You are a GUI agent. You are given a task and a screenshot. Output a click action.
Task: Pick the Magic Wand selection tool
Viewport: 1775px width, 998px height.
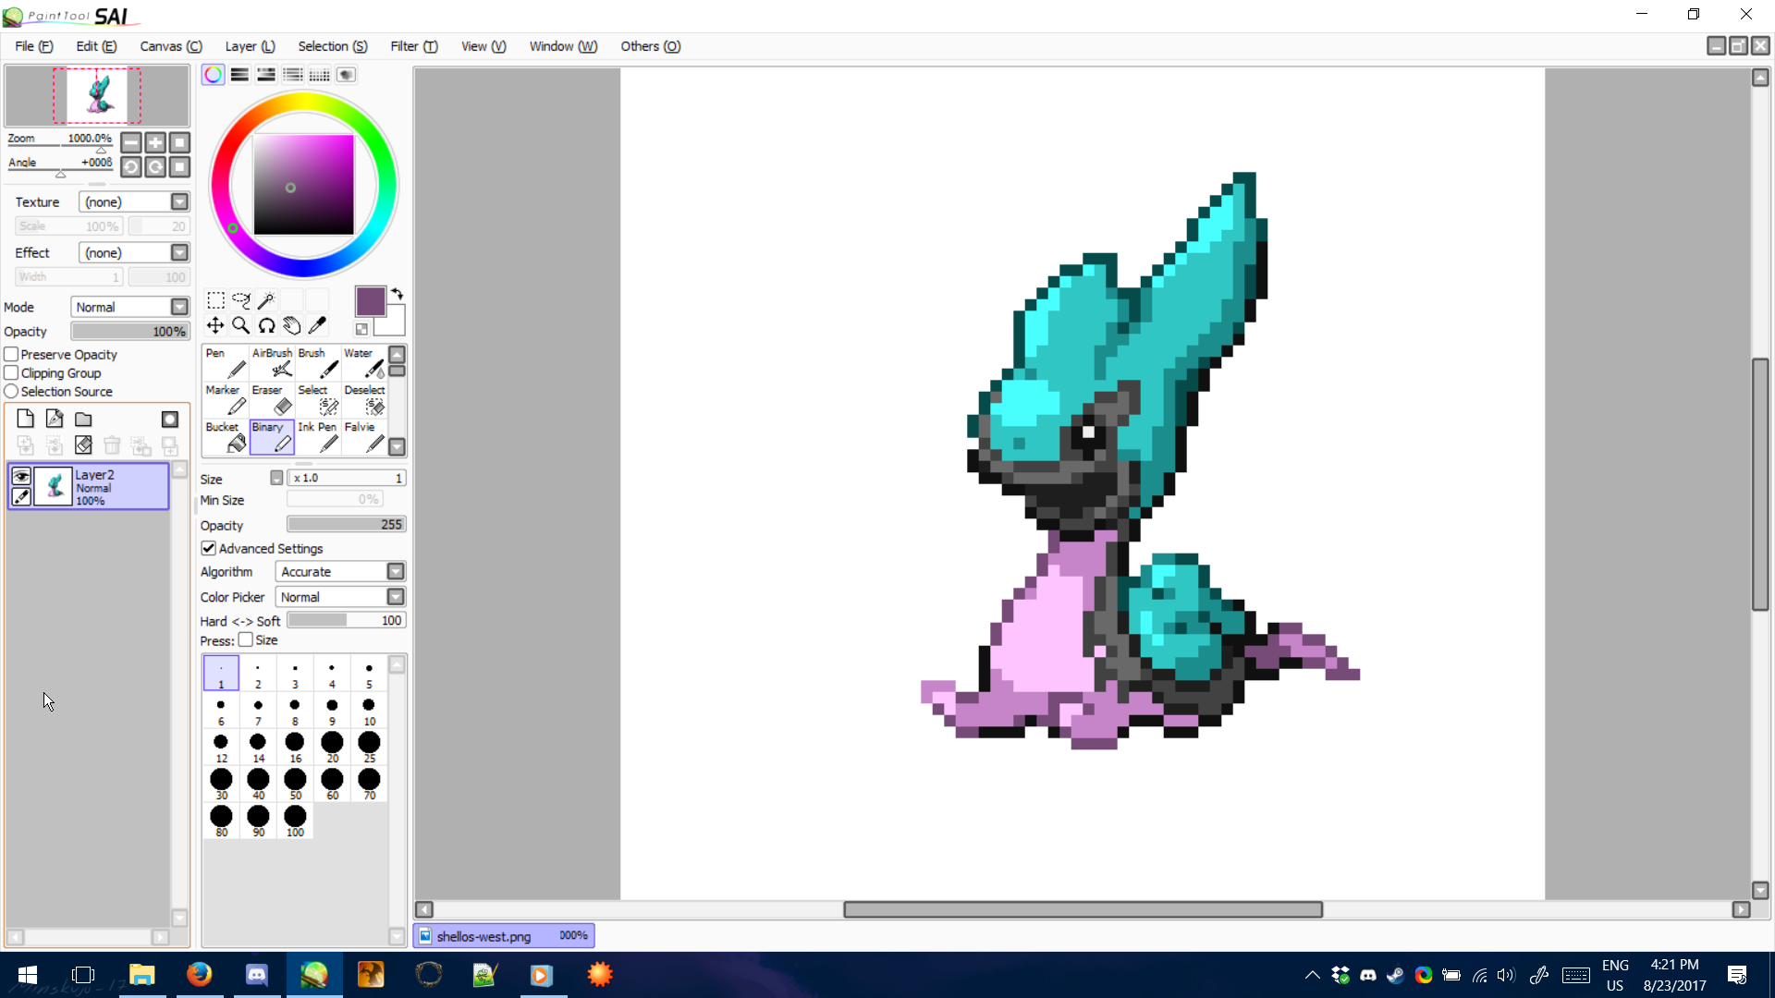[x=266, y=300]
